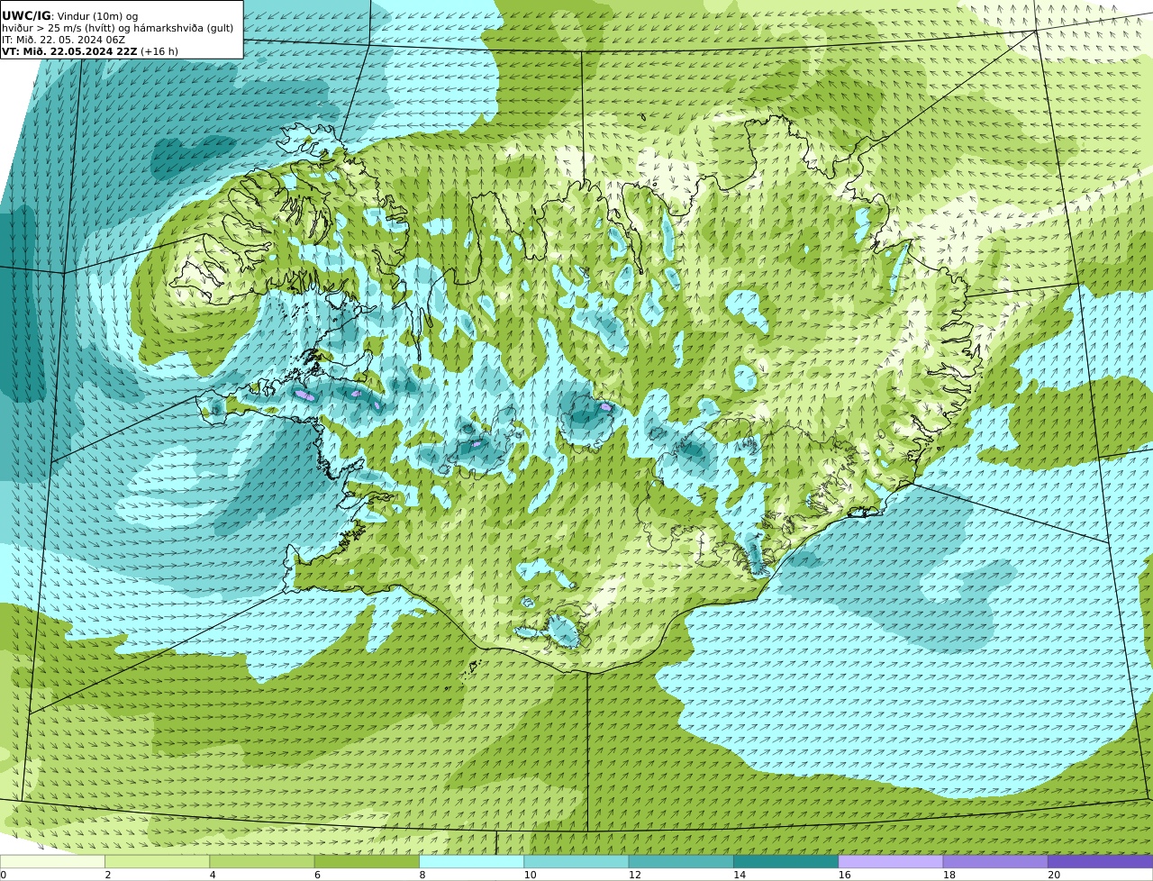Pick the light green 4–6 legend swatch
This screenshot has width=1153, height=881.
click(x=262, y=861)
